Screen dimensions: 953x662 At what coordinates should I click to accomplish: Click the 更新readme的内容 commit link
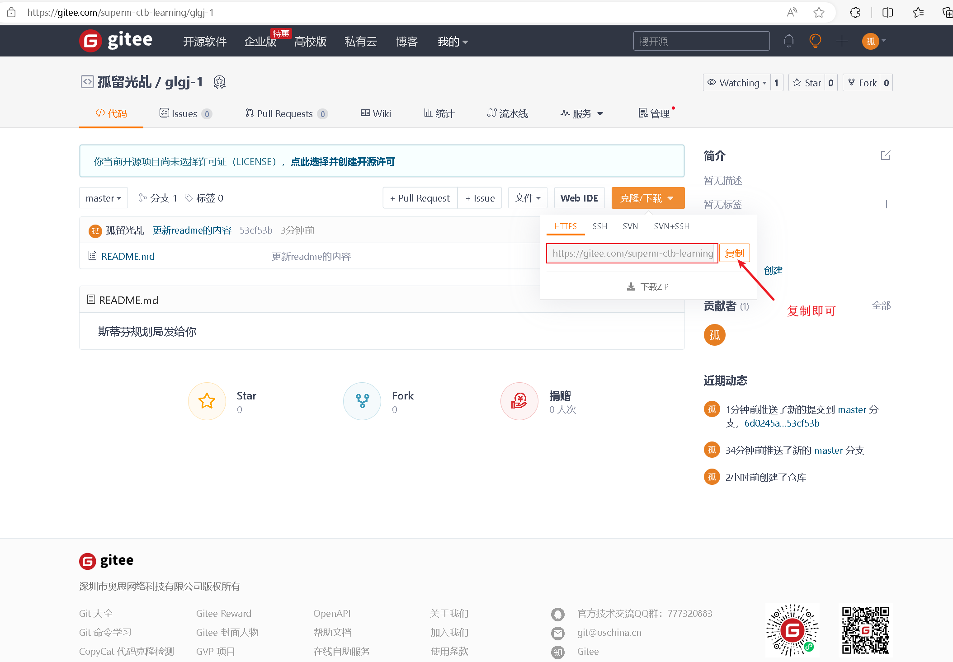coord(192,230)
